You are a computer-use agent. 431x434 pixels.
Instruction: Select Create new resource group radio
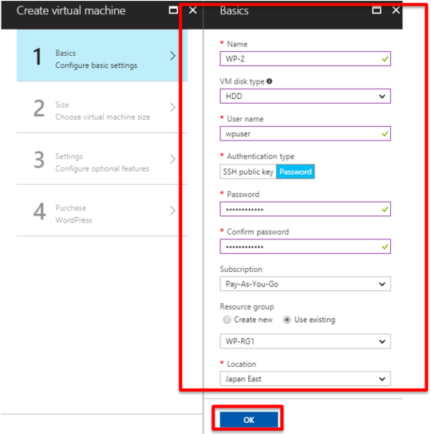[227, 320]
